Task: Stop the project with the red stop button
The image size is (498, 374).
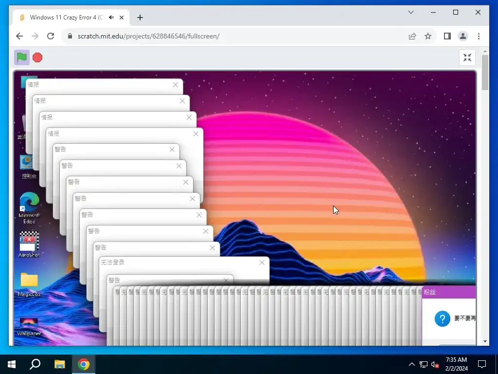Action: 37,57
